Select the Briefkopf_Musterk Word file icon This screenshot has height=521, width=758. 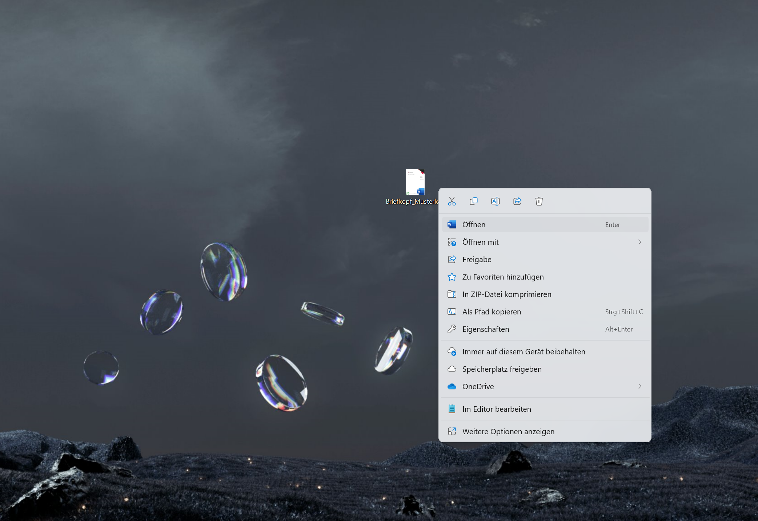[x=415, y=183]
